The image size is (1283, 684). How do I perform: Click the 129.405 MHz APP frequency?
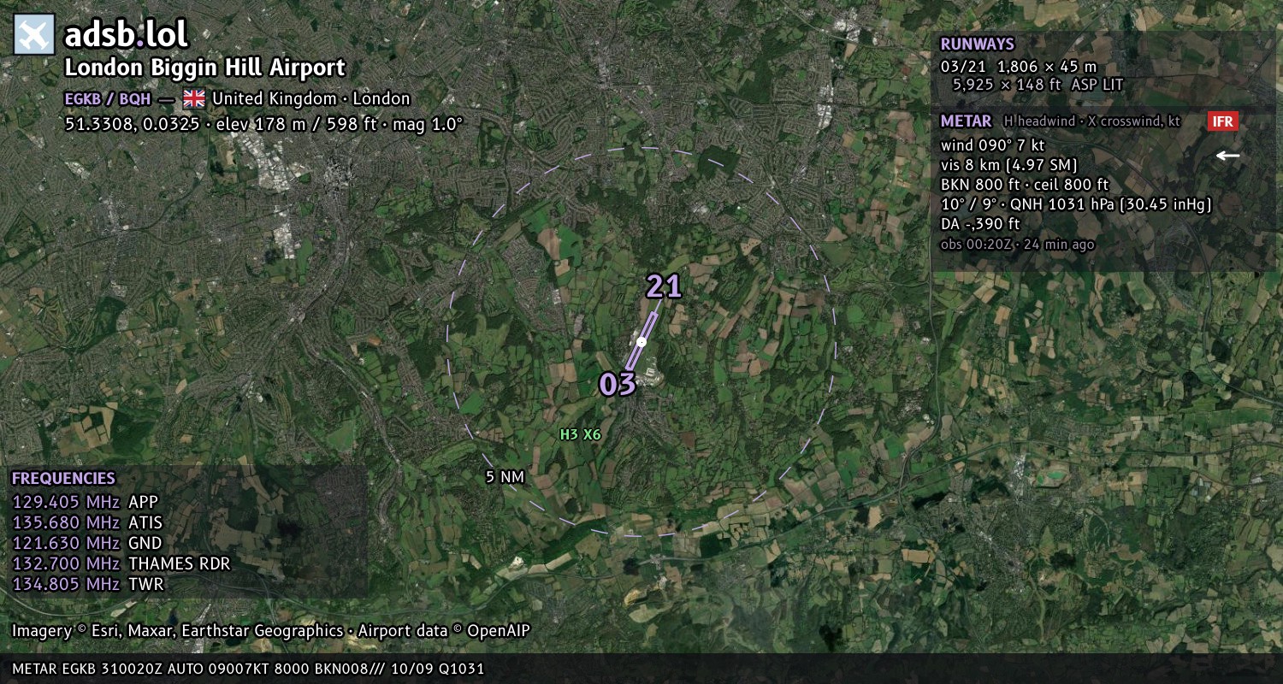(85, 502)
